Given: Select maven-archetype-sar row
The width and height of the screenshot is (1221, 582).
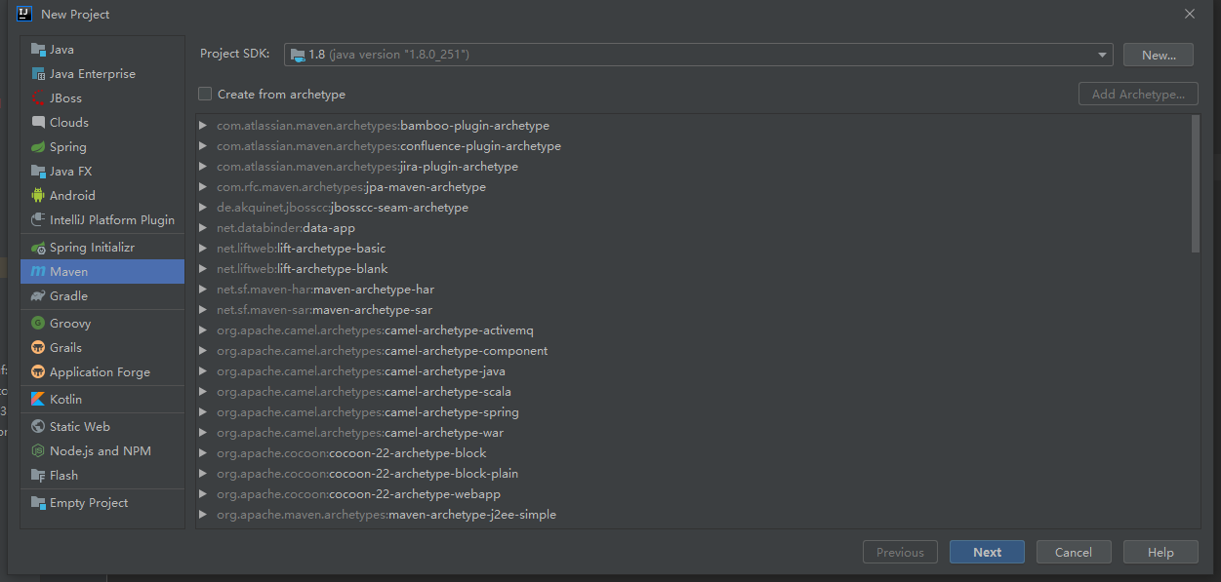Looking at the screenshot, I should (x=693, y=310).
